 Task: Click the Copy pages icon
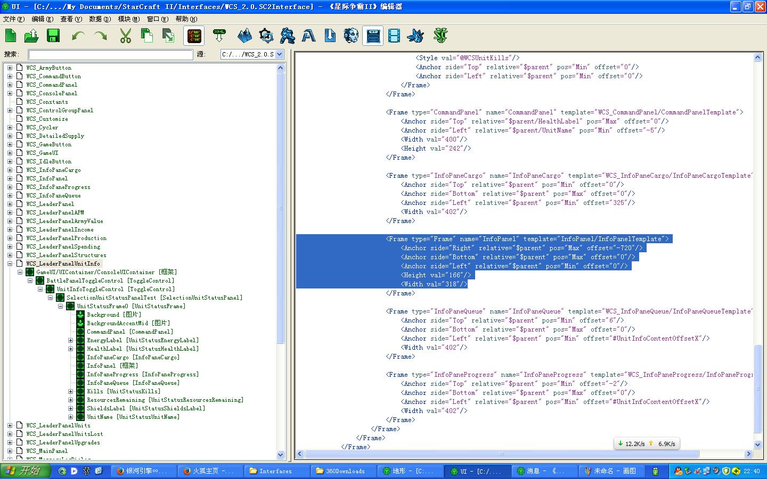click(146, 36)
